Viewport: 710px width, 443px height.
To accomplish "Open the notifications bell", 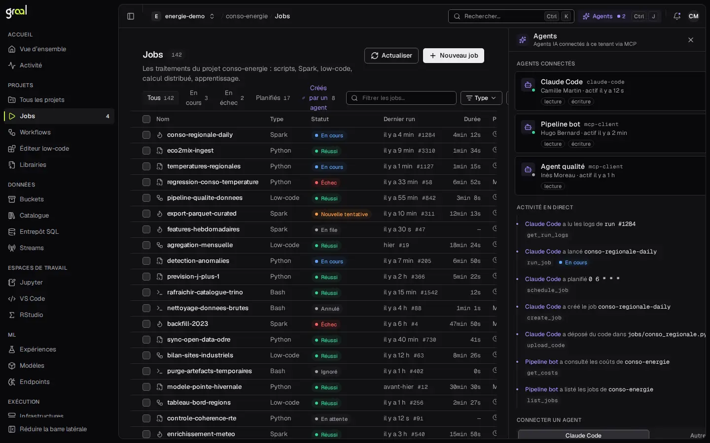I will point(677,16).
